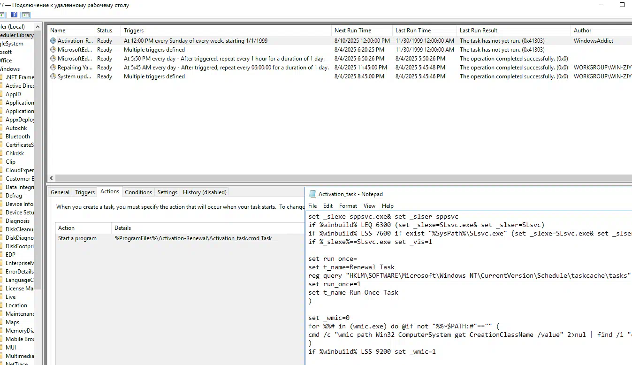The width and height of the screenshot is (632, 365).
Task: Switch to the Conditions tab
Action: [x=138, y=192]
